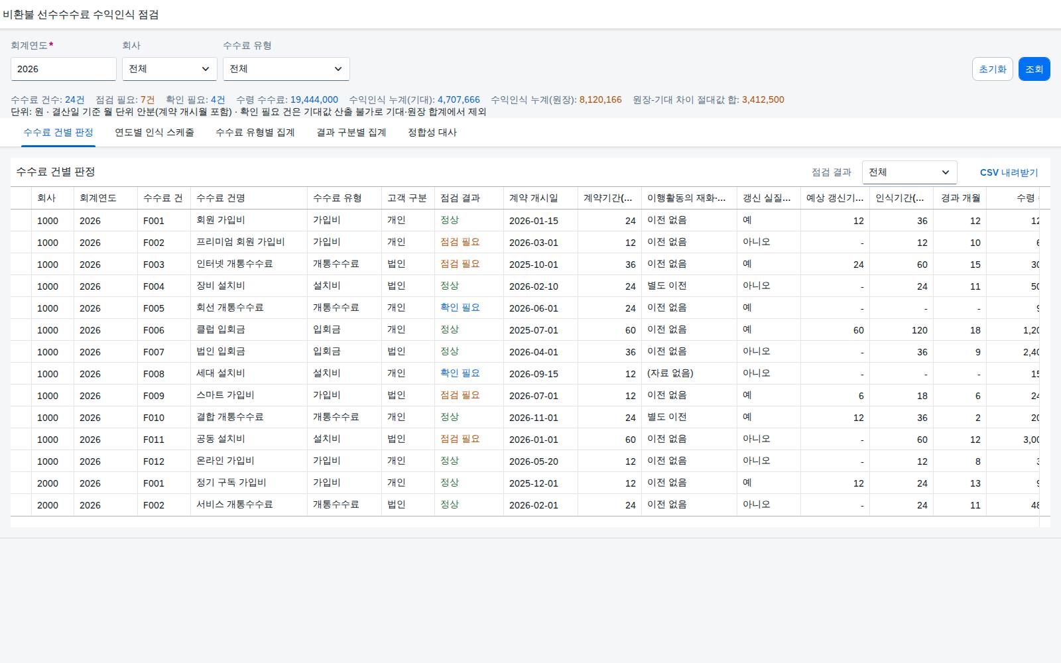Screen dimensions: 1061x663
Task: Click 점검 필요 status in 공동 설치비 row
Action: tap(460, 439)
